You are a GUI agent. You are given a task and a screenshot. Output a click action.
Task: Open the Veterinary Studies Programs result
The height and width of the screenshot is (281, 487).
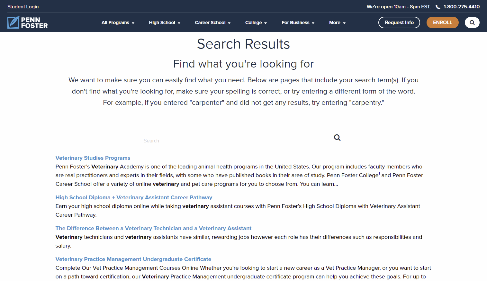pyautogui.click(x=93, y=158)
